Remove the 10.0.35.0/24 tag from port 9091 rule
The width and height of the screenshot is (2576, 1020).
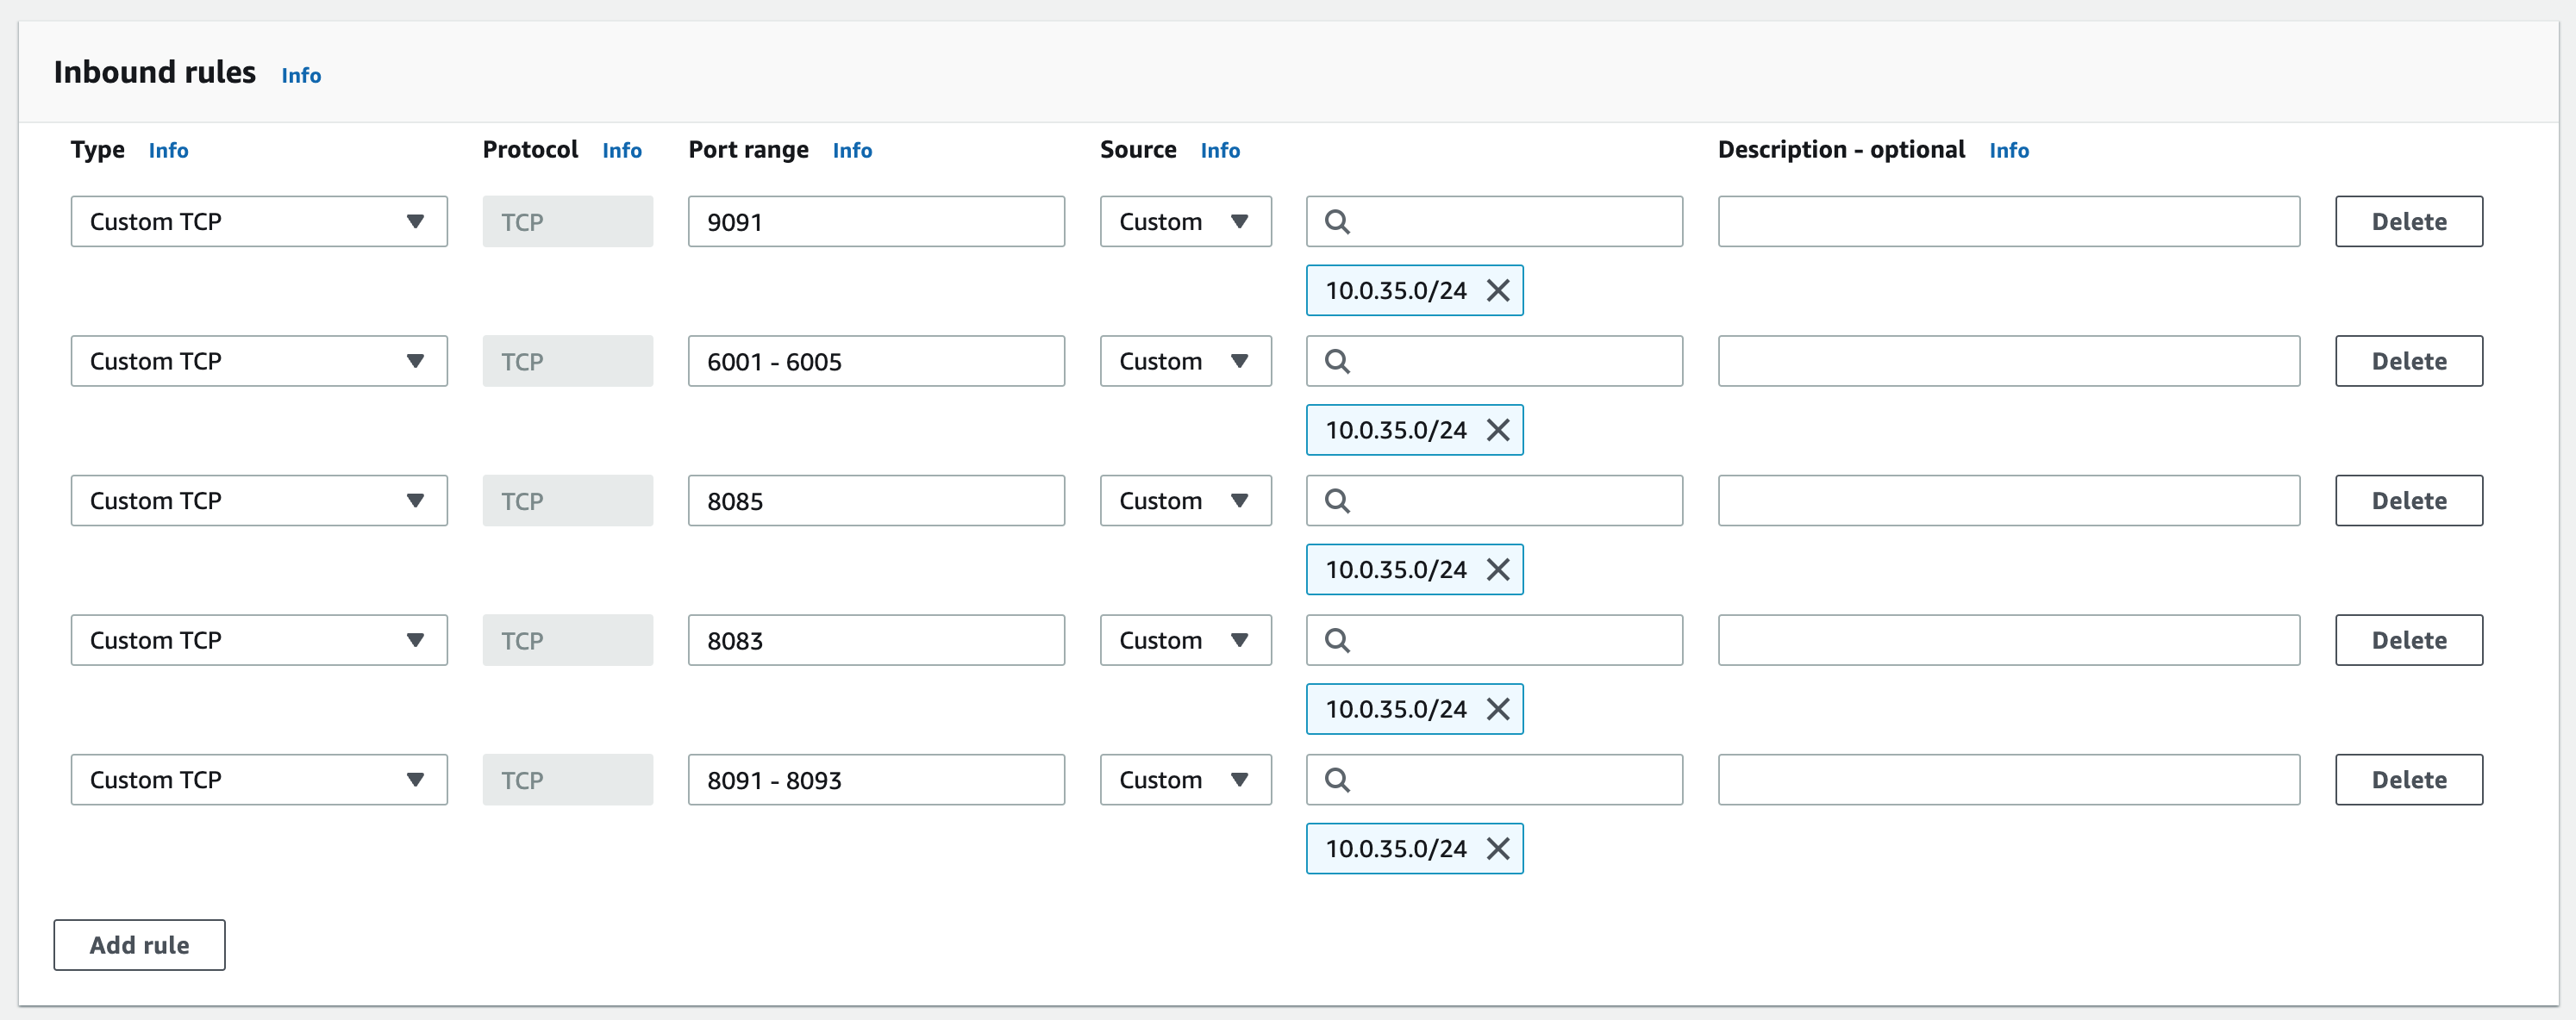[x=1497, y=290]
